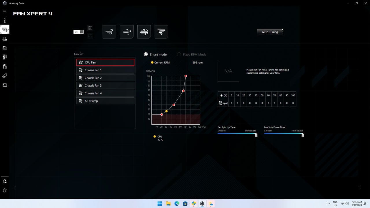
Task: Expand hidden system tray icons chevron
Action: pos(329,203)
